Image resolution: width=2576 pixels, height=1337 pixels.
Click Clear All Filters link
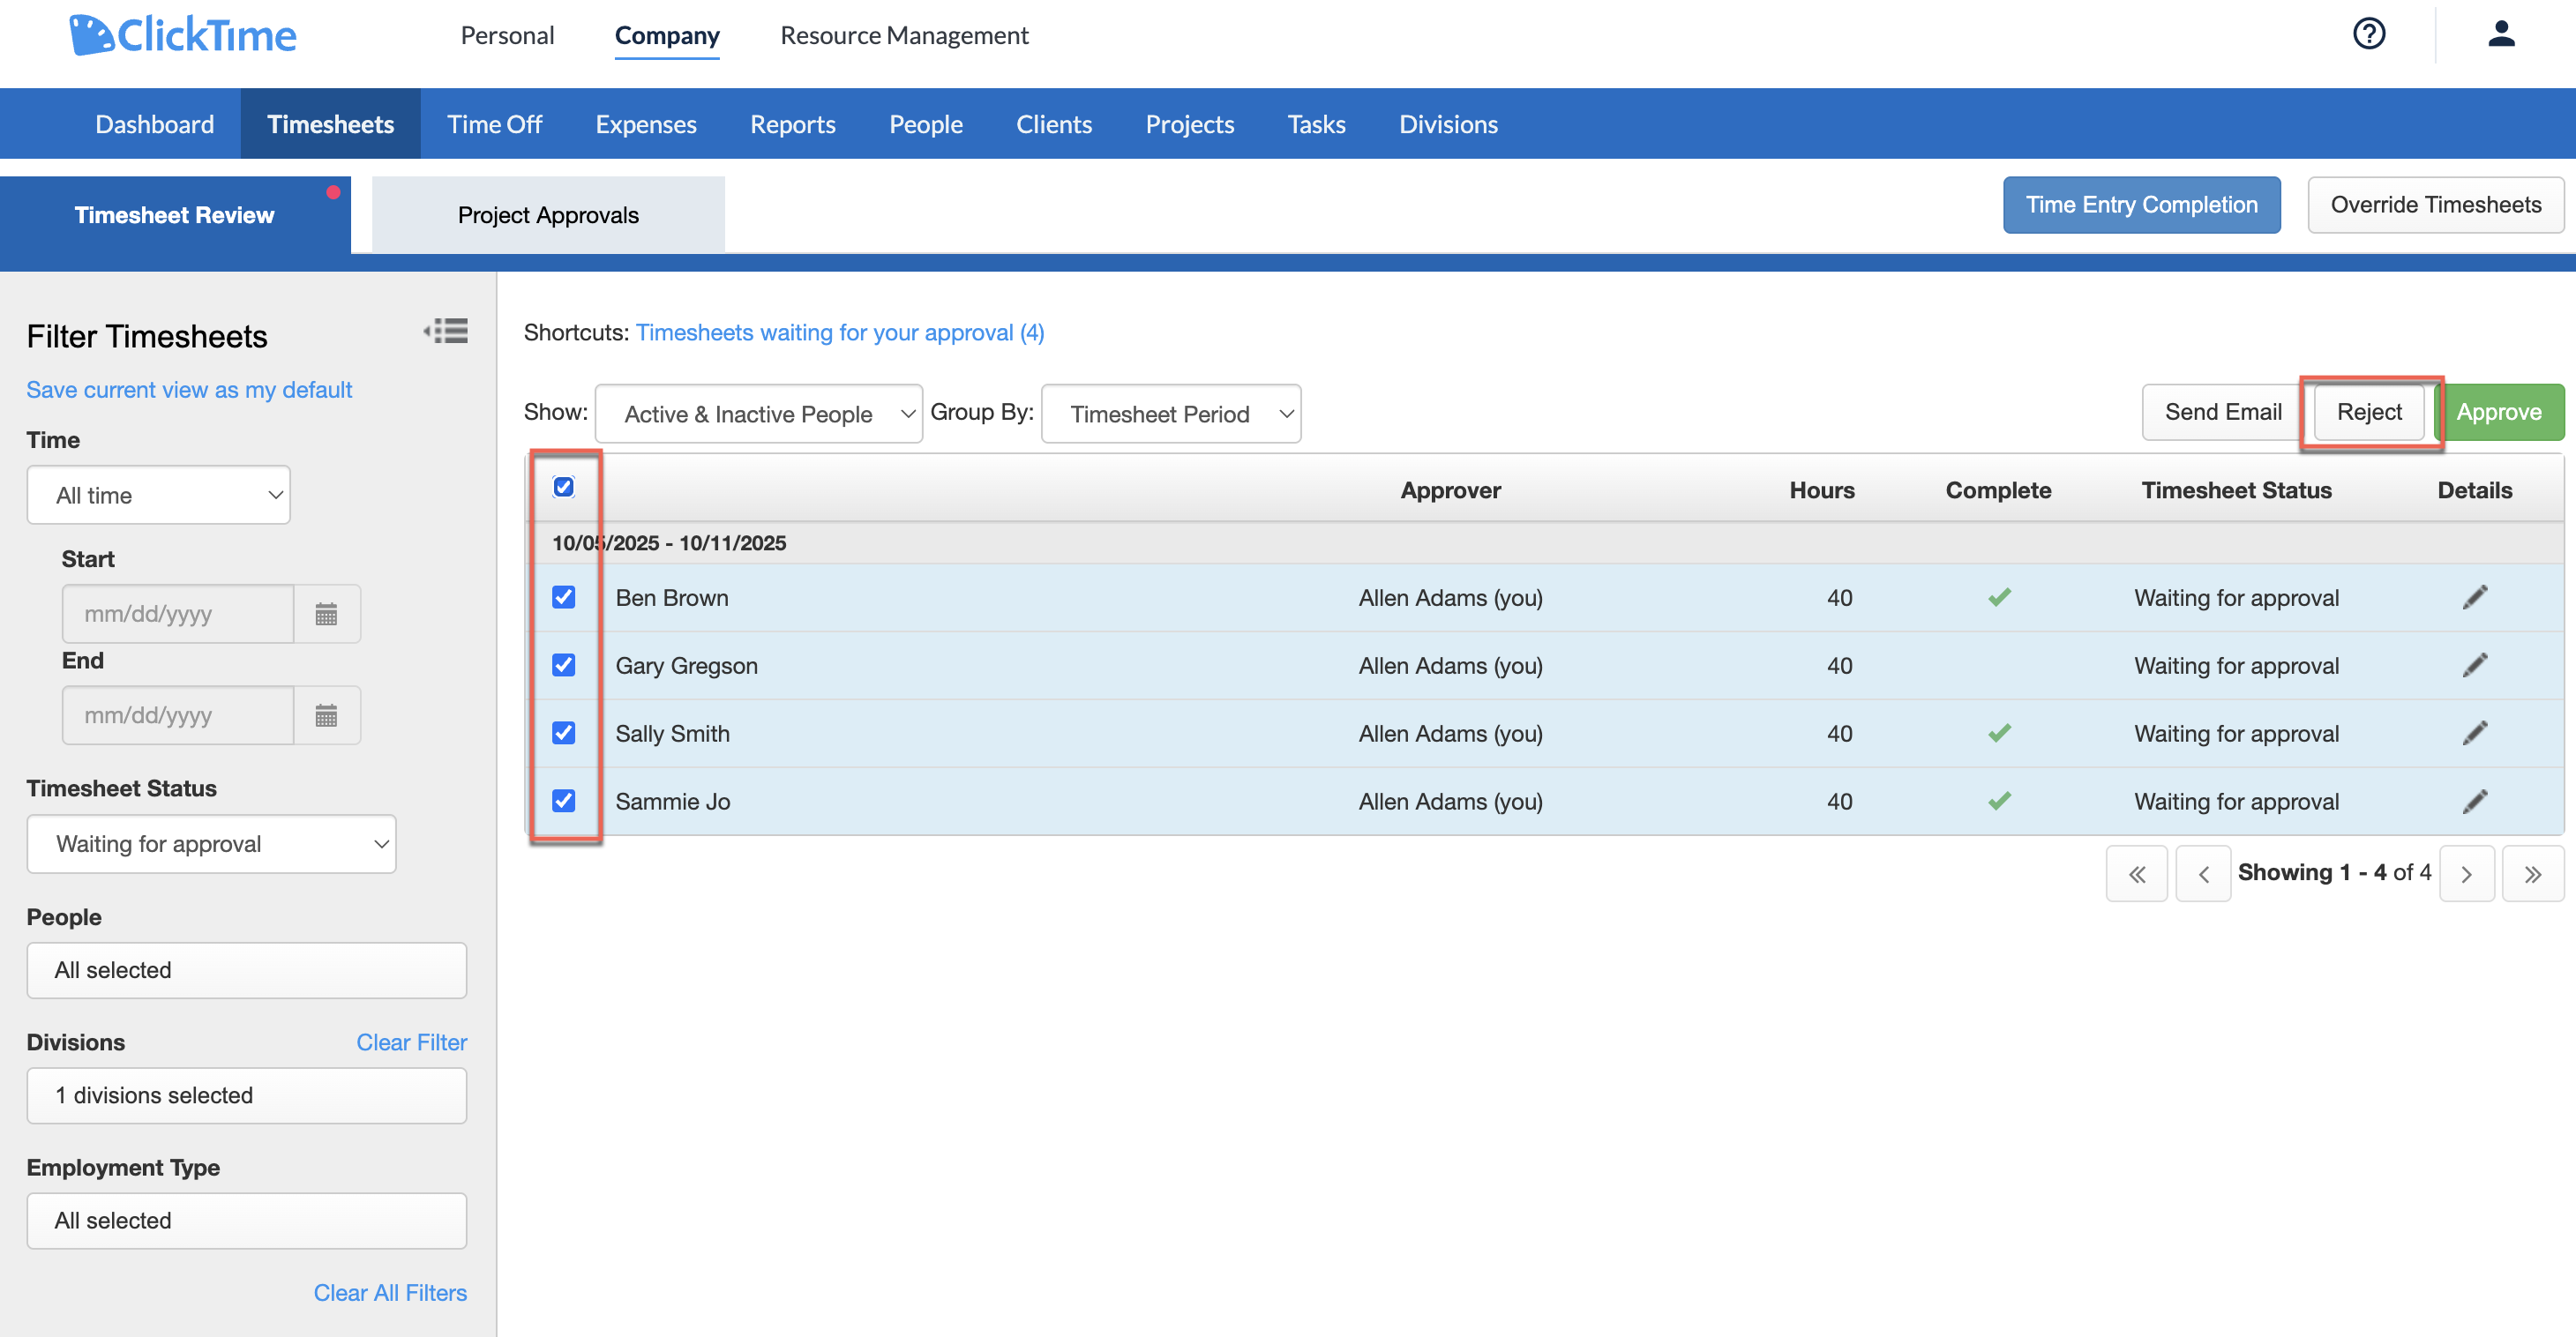tap(390, 1293)
